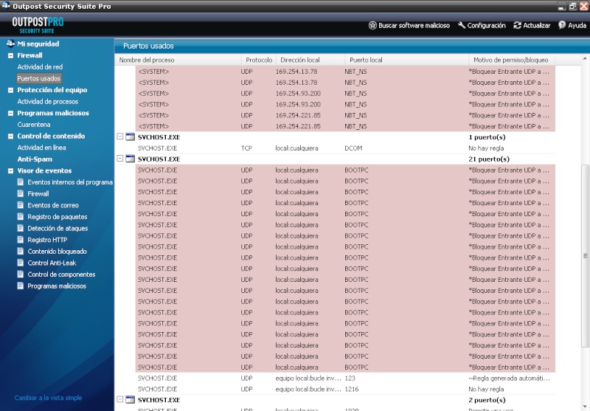Click the Ayuda question icon

(x=562, y=25)
